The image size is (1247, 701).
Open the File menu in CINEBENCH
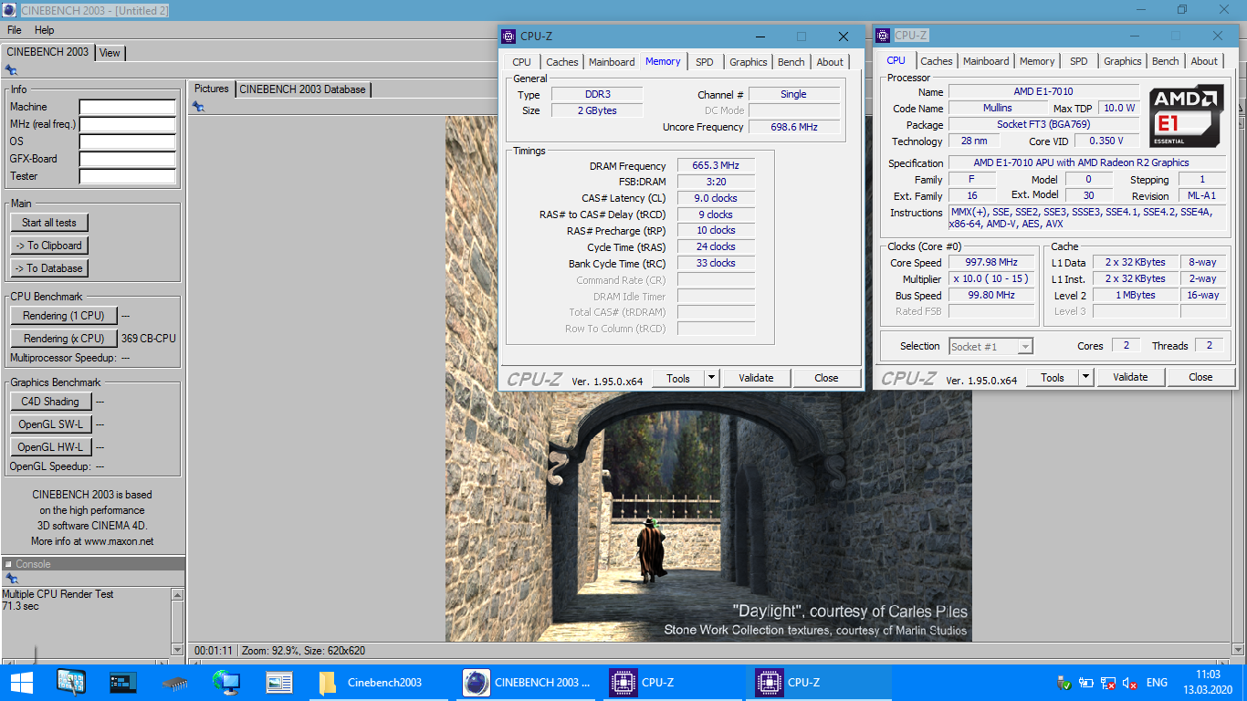[x=15, y=30]
